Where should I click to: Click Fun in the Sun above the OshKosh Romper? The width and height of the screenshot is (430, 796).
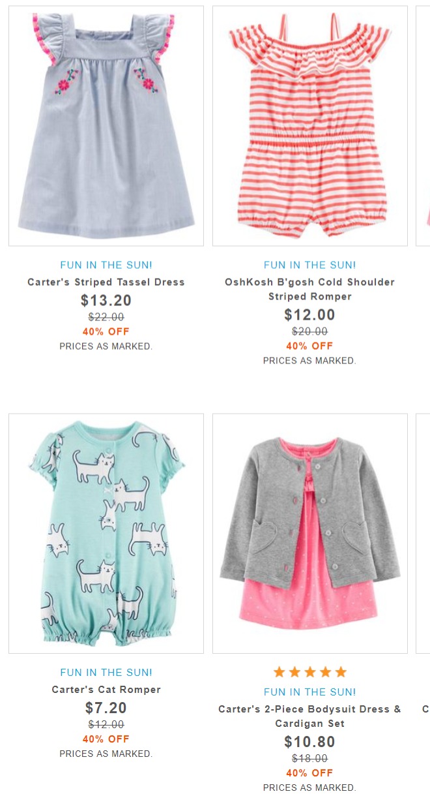point(310,266)
